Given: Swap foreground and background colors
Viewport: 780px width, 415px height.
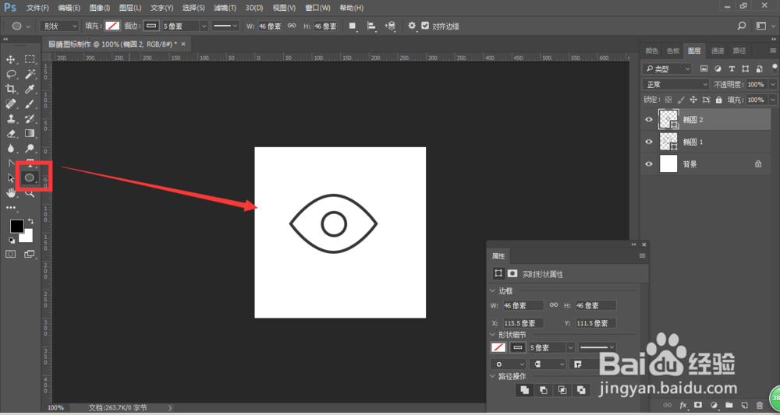Looking at the screenshot, I should click(31, 221).
